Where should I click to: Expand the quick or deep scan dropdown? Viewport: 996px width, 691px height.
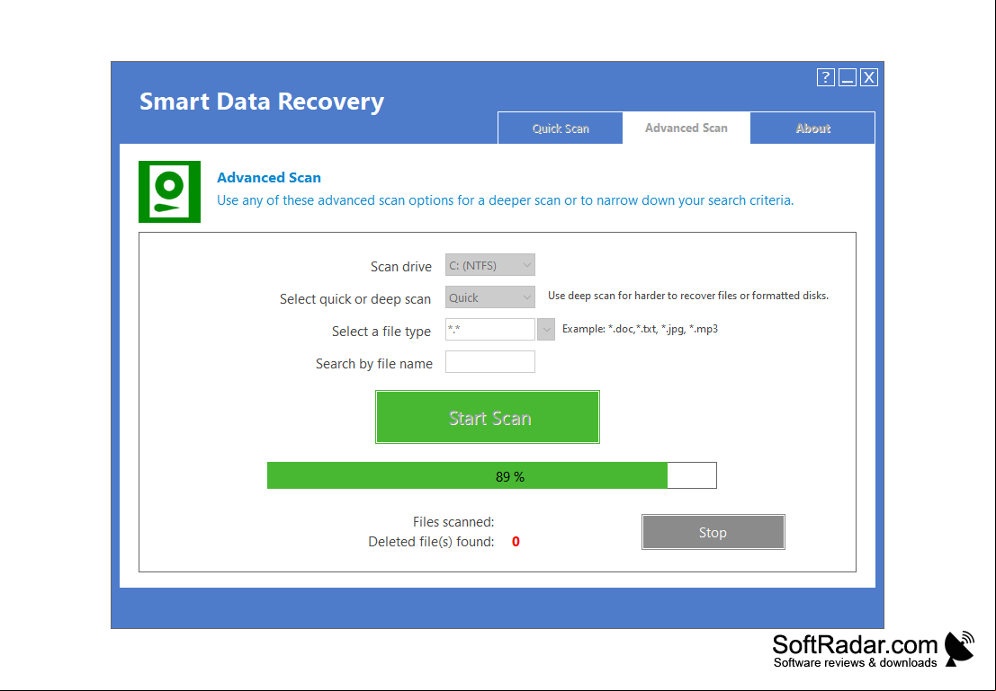[489, 297]
